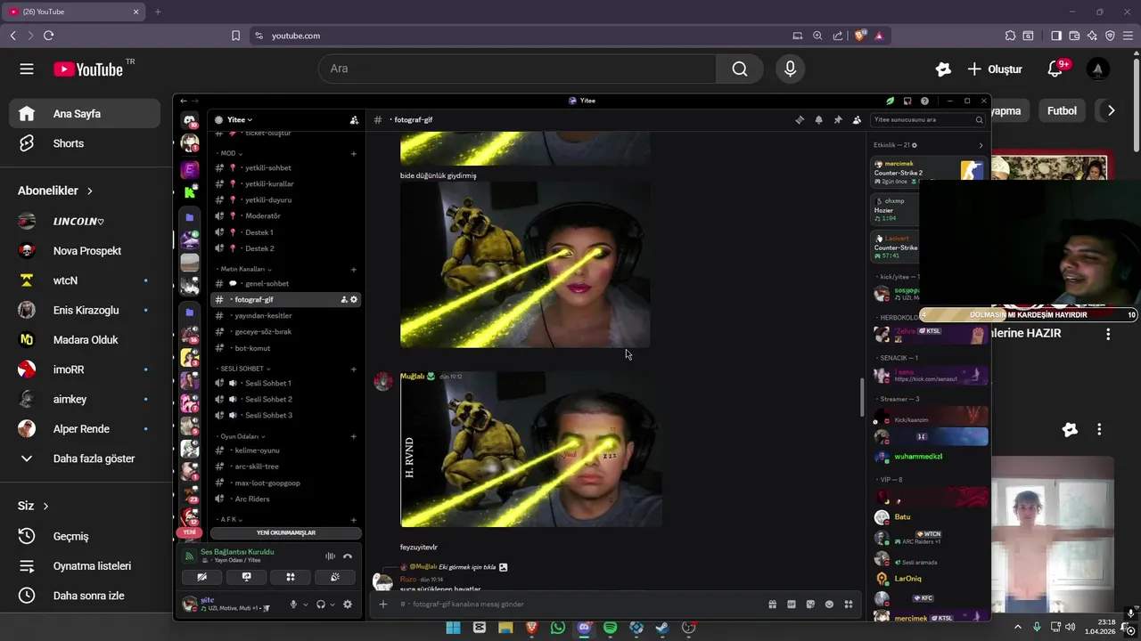Open Steam from Windows taskbar
Screen dimensions: 1141x641
point(662,628)
